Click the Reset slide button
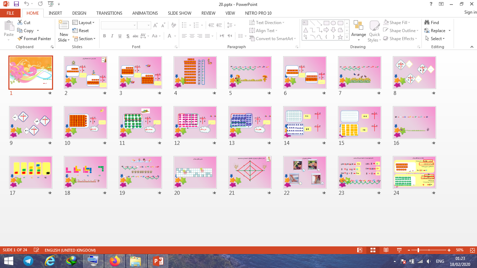The height and width of the screenshot is (268, 477). click(81, 31)
